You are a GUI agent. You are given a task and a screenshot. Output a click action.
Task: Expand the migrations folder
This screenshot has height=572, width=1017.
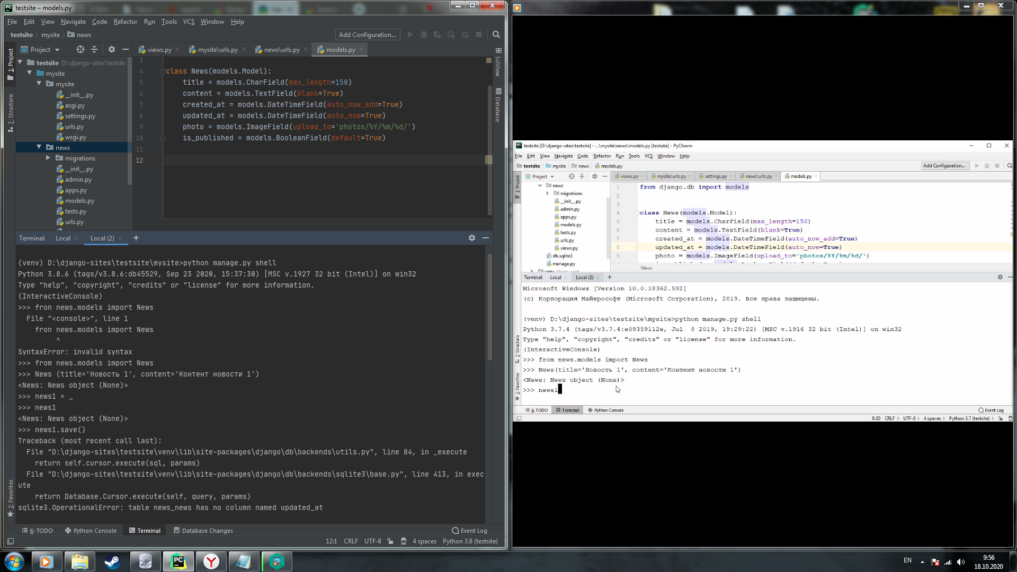(48, 158)
